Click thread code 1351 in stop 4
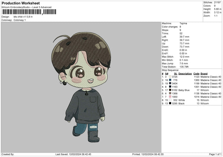This screenshot has height=157, width=223. (197, 87)
